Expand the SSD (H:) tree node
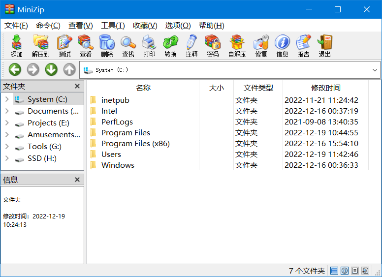 (7, 158)
